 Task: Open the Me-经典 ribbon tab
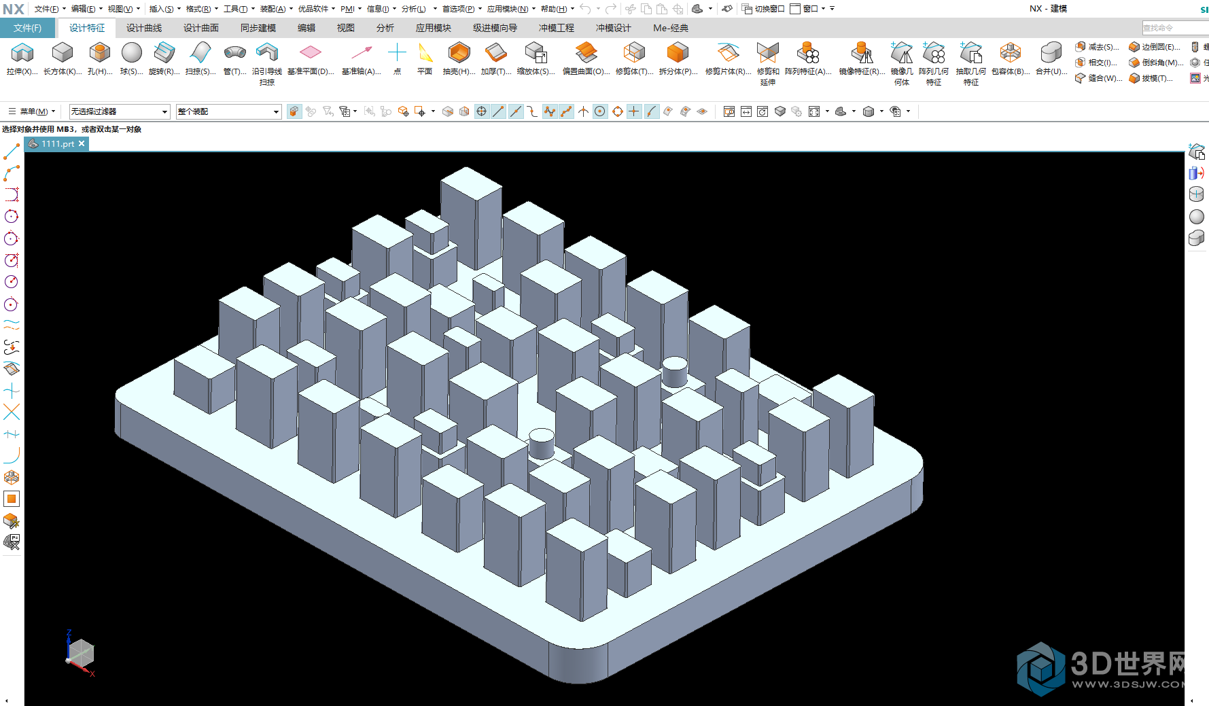coord(671,28)
